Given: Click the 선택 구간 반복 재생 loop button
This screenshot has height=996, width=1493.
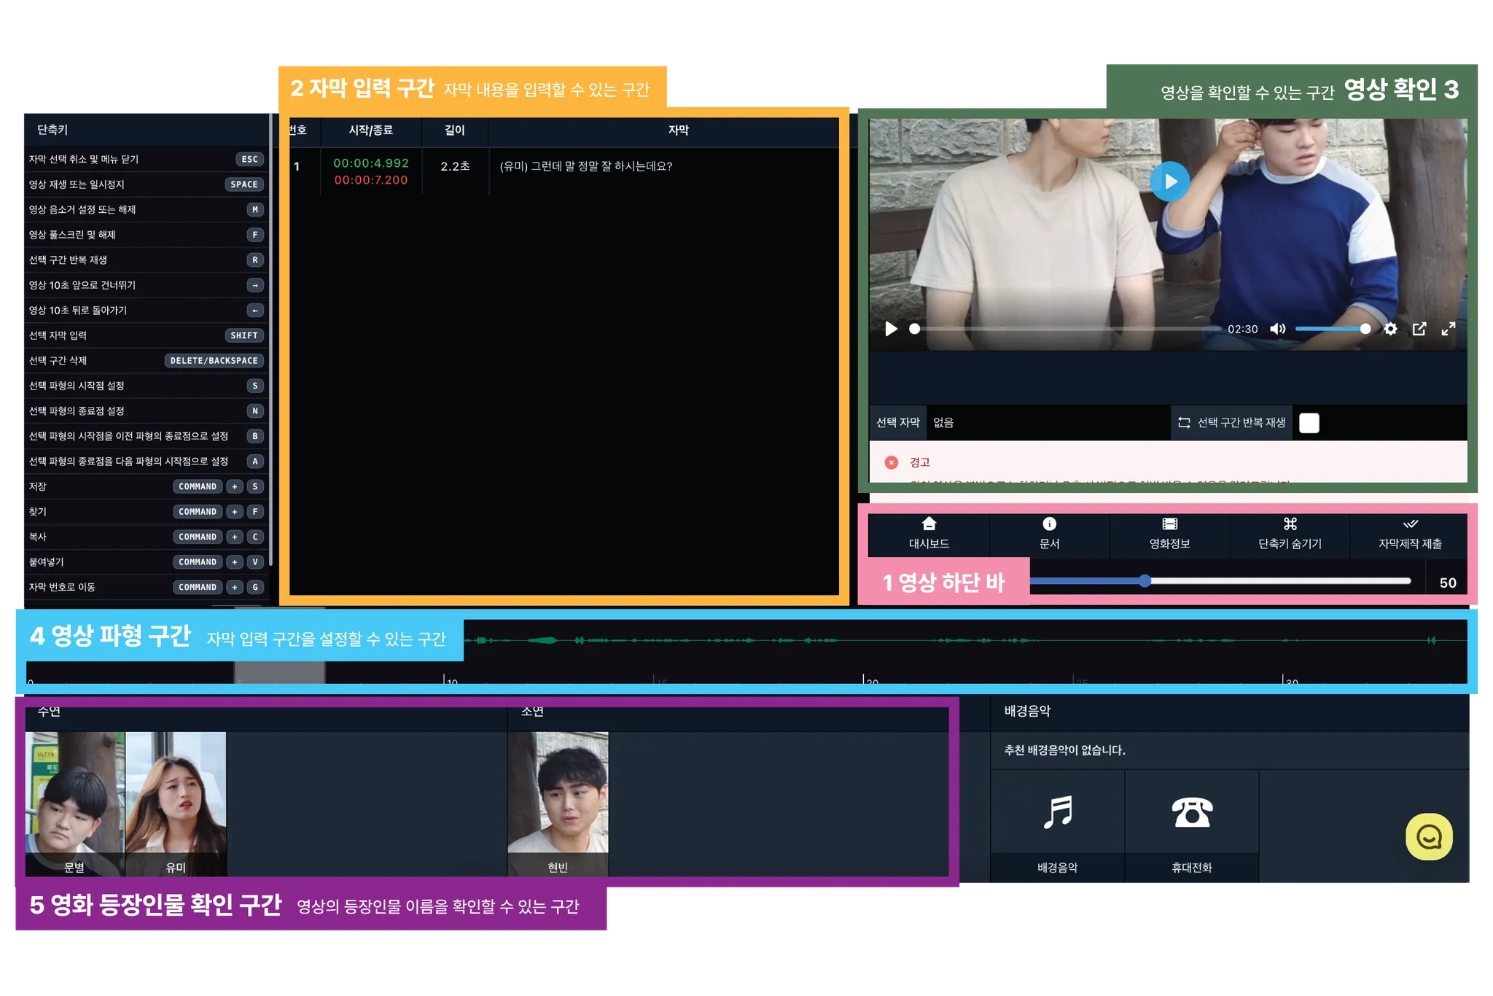Looking at the screenshot, I should [x=1231, y=423].
